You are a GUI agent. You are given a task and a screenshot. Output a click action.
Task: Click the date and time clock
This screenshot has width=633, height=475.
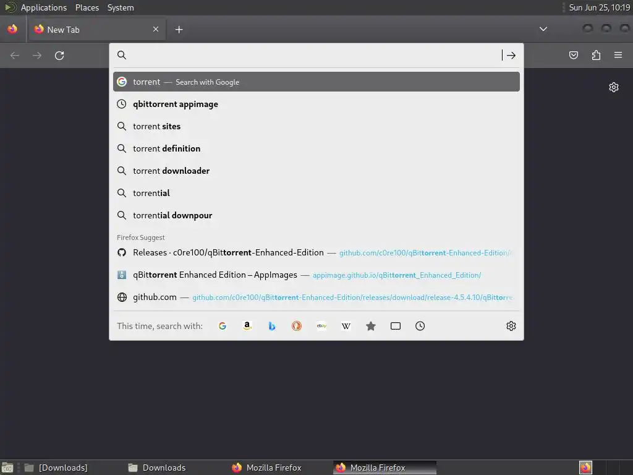click(599, 7)
